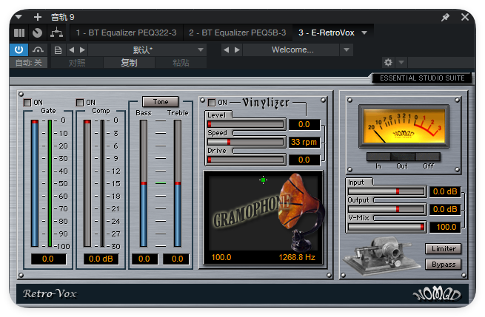
Task: Open the track menu triangle at top-left
Action: [x=19, y=17]
